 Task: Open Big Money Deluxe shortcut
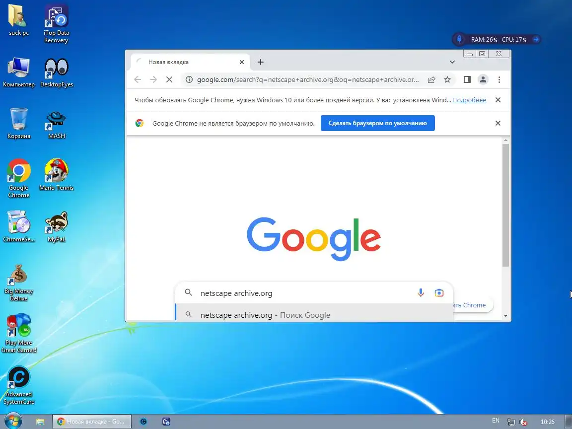tap(18, 283)
